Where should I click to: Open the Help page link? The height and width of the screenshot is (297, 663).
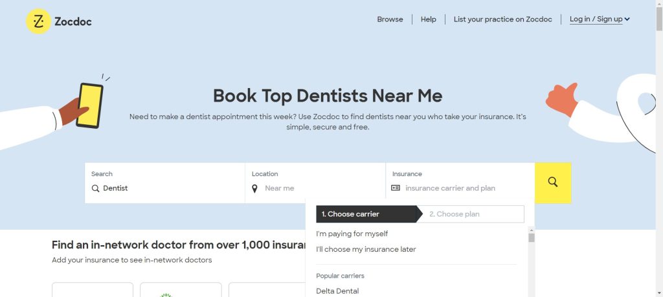[x=429, y=19]
